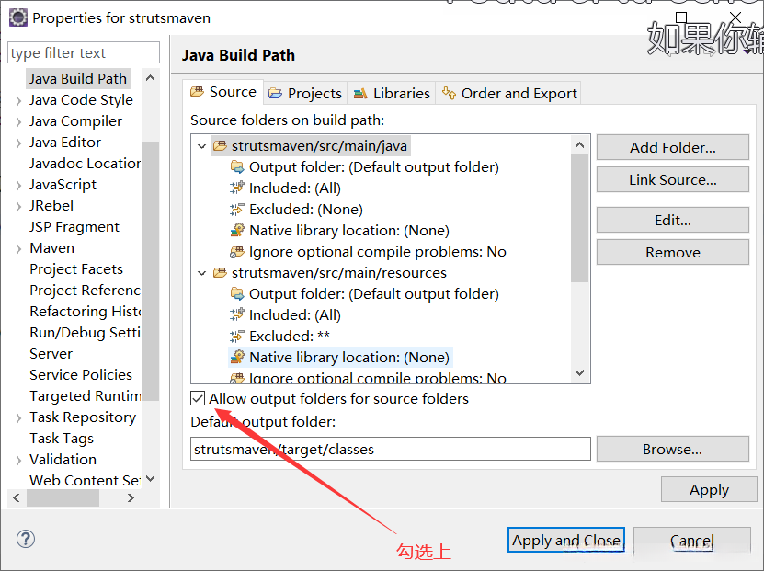
Task: Expand the Java Code Style category
Action: 18,101
